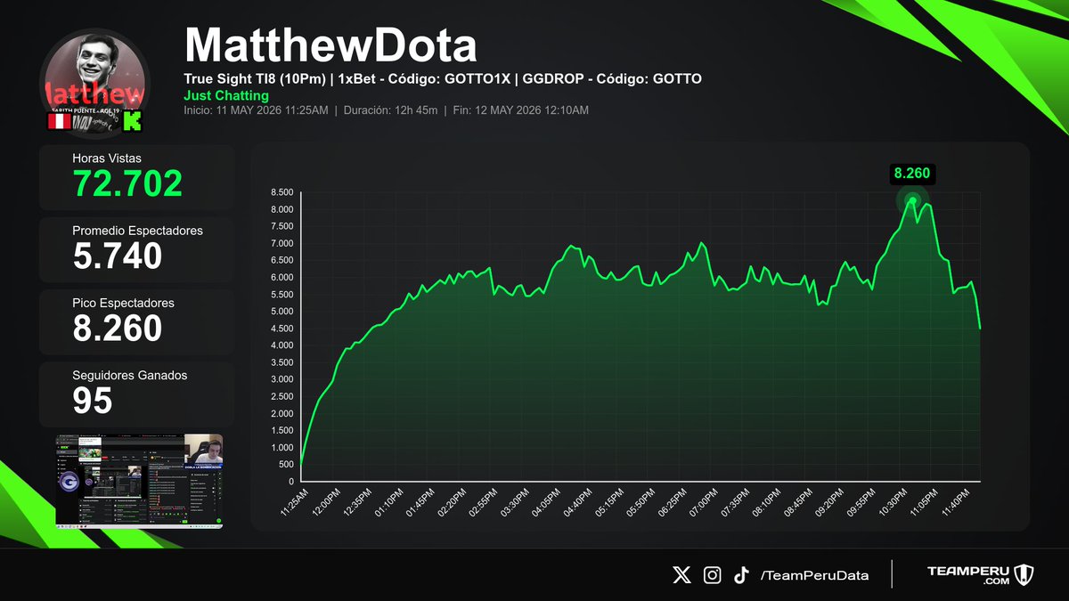Click the Peru flag icon
This screenshot has width=1069, height=601.
[59, 122]
